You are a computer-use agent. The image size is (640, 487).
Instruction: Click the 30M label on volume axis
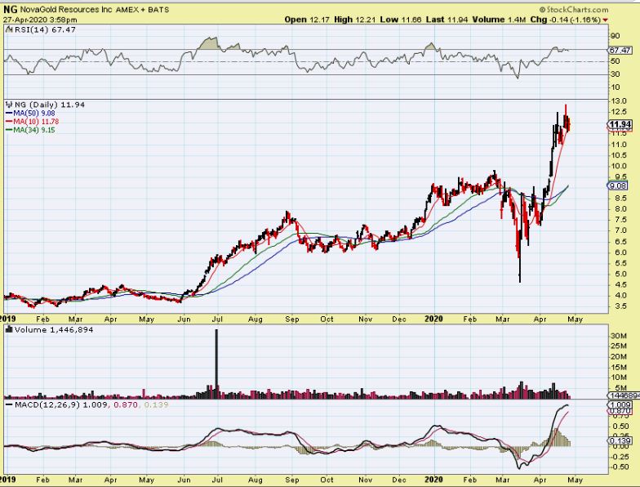click(x=619, y=336)
